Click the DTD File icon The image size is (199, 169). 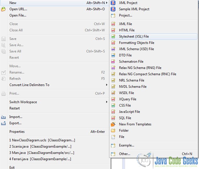click(113, 55)
